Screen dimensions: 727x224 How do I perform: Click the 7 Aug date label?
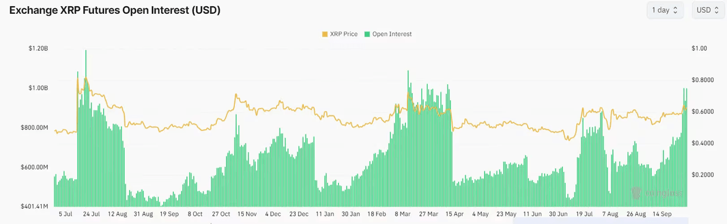coord(610,214)
